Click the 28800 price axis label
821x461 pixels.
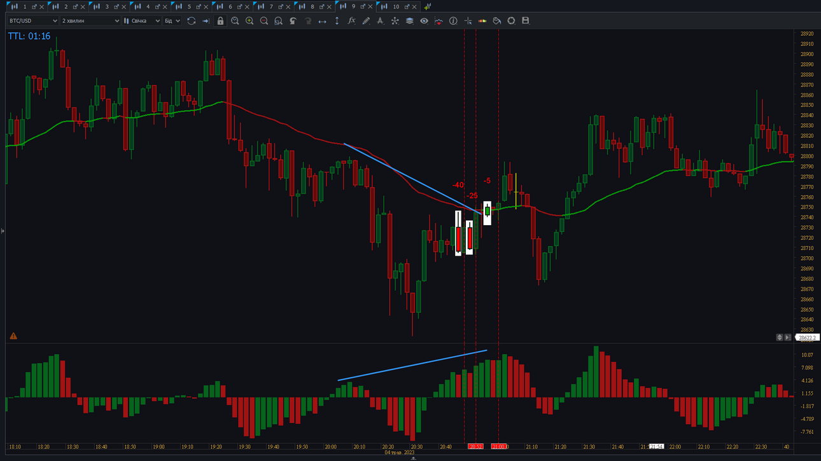(x=807, y=156)
